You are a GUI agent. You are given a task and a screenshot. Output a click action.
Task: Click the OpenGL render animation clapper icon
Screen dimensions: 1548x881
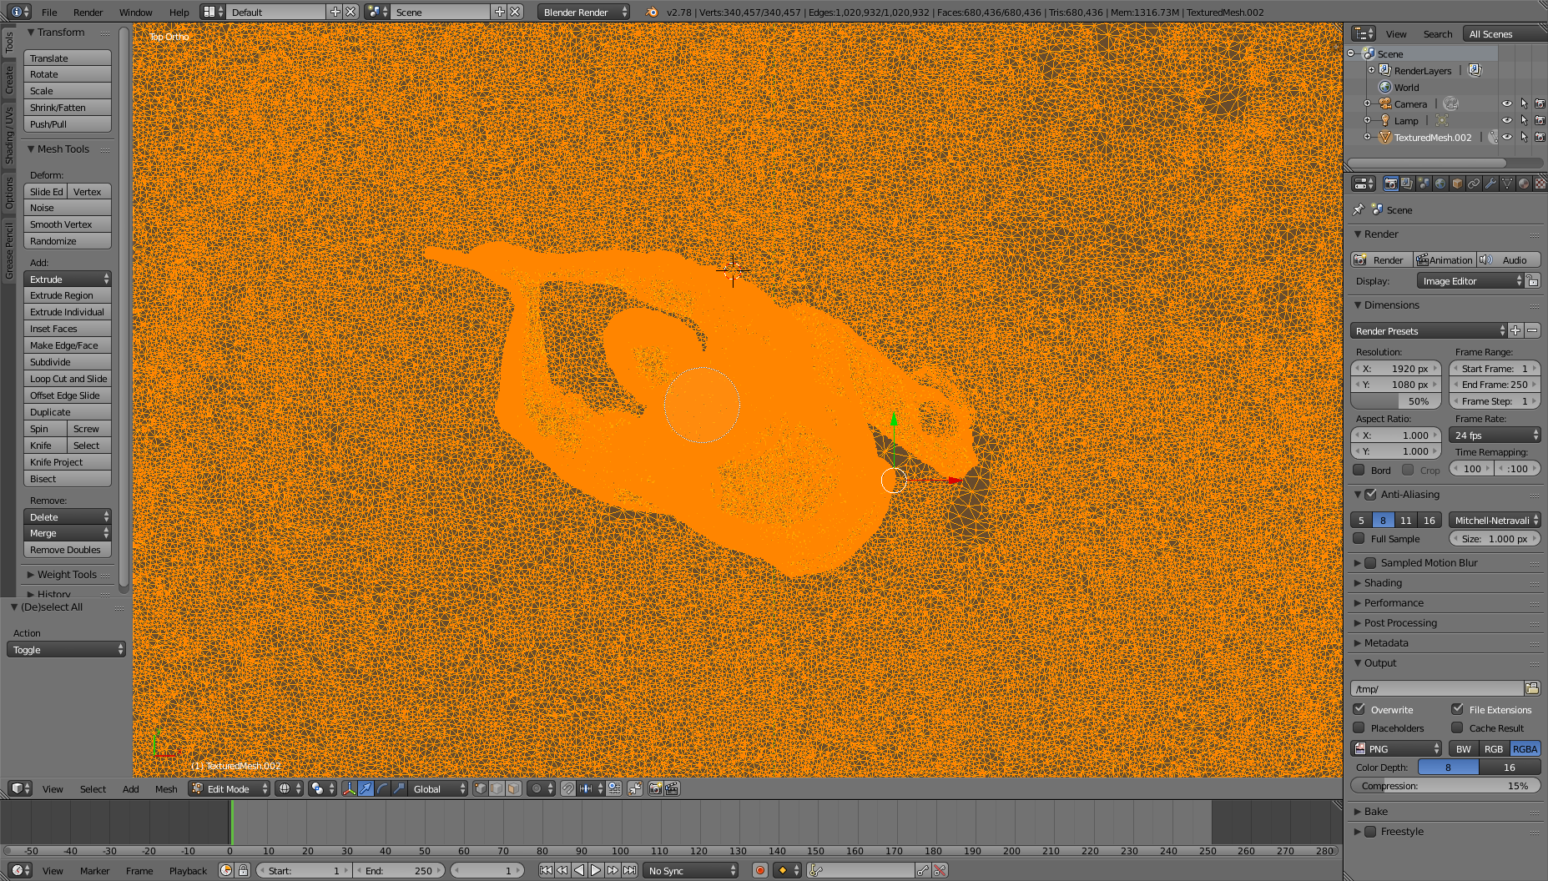pos(672,788)
